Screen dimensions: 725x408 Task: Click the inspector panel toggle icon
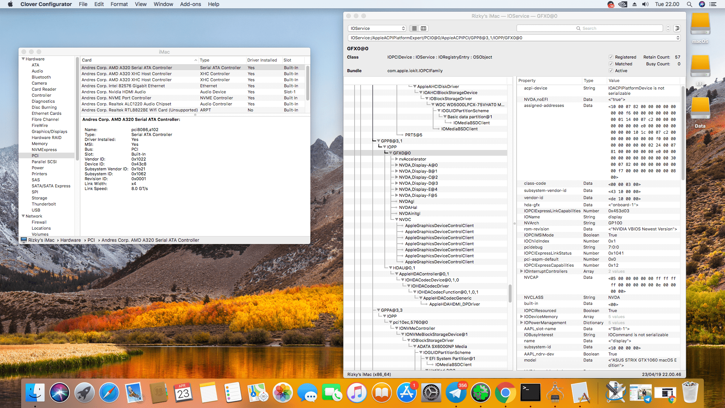pos(677,28)
